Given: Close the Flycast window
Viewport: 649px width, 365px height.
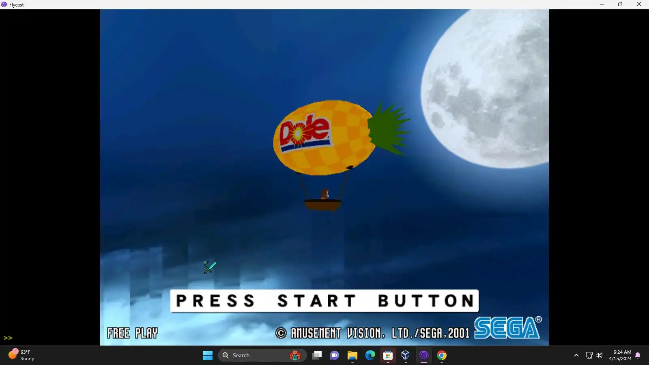Looking at the screenshot, I should coord(639,4).
